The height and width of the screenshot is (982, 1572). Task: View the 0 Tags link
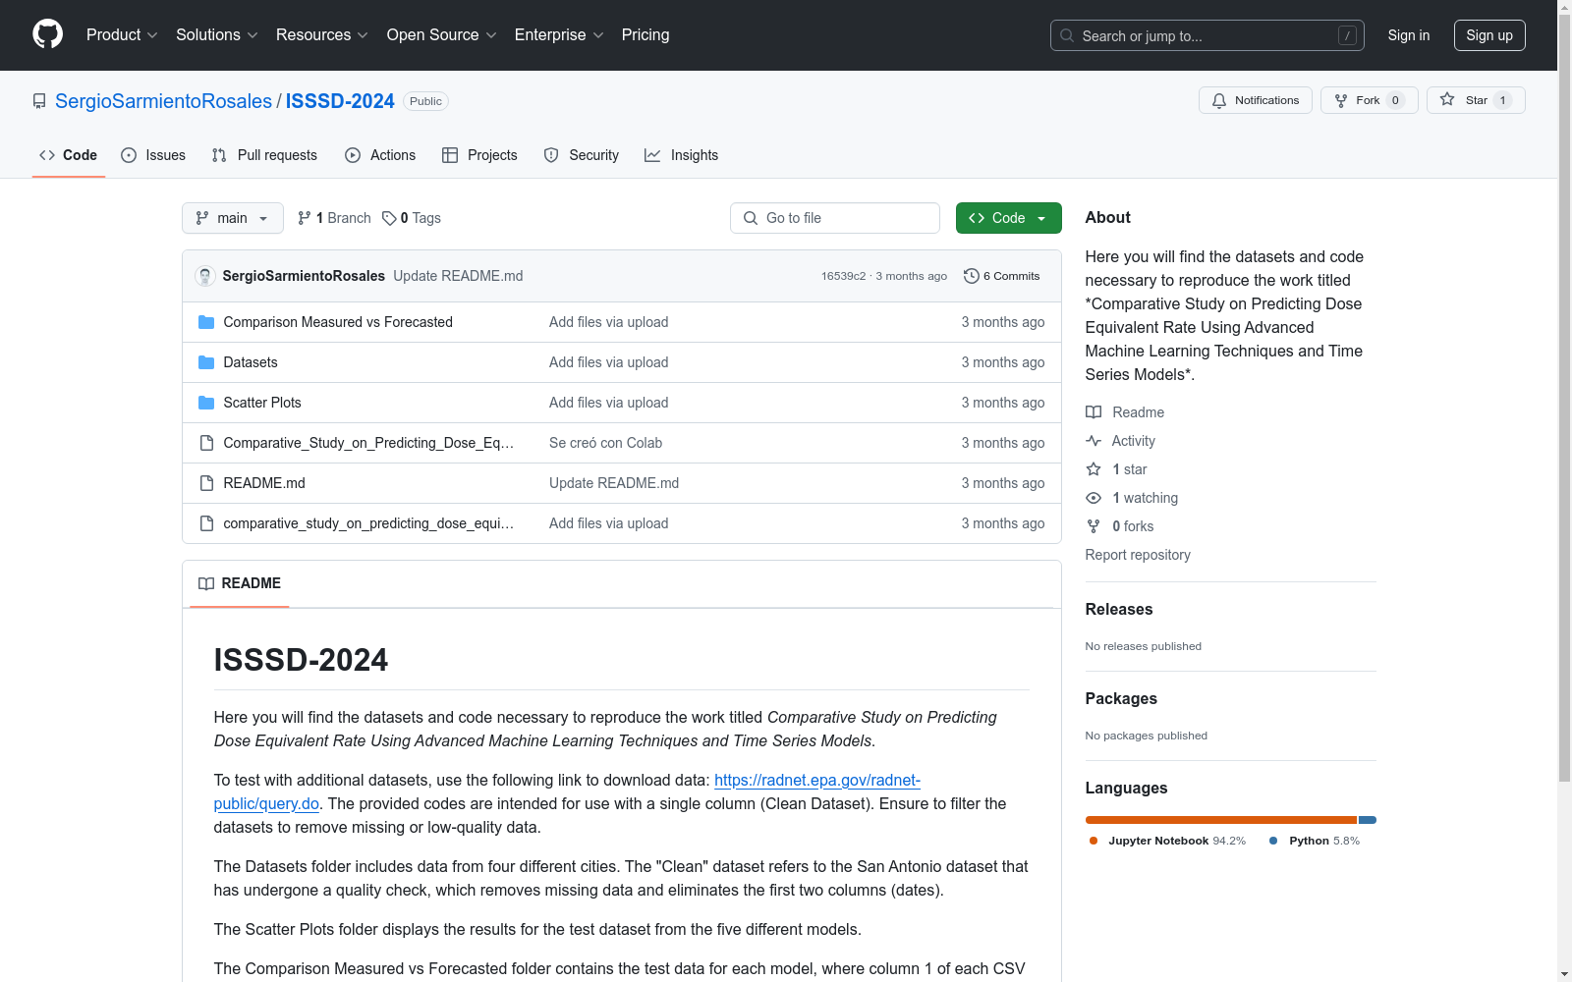click(x=412, y=218)
